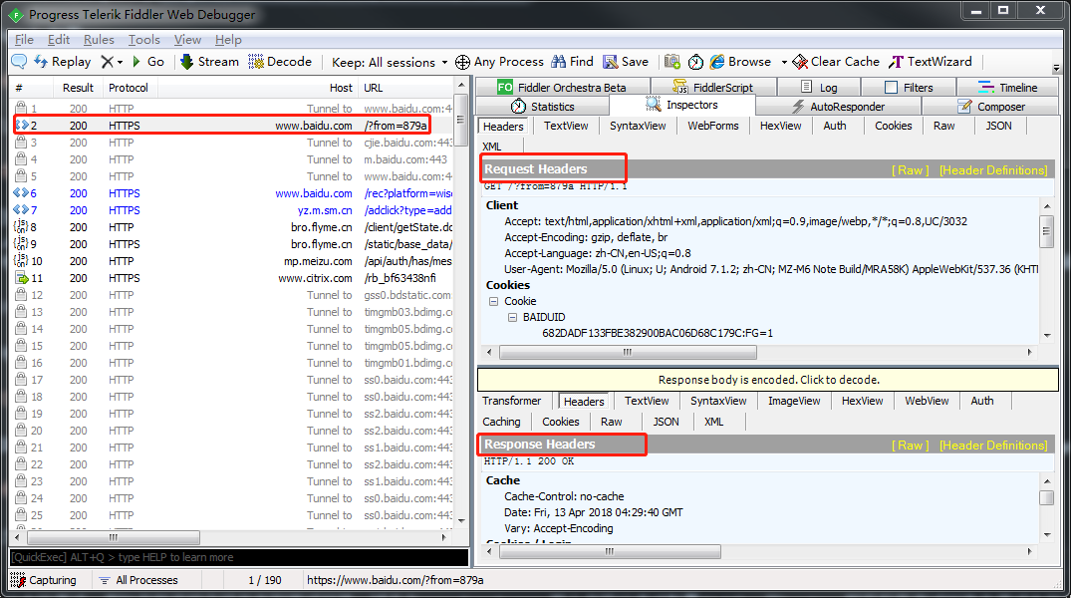Open the Browse dropdown arrow
Viewport: 1071px width, 598px height.
(x=784, y=62)
